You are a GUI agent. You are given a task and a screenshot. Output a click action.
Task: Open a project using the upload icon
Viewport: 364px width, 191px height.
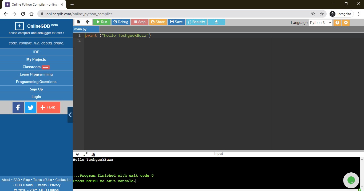pos(88,22)
